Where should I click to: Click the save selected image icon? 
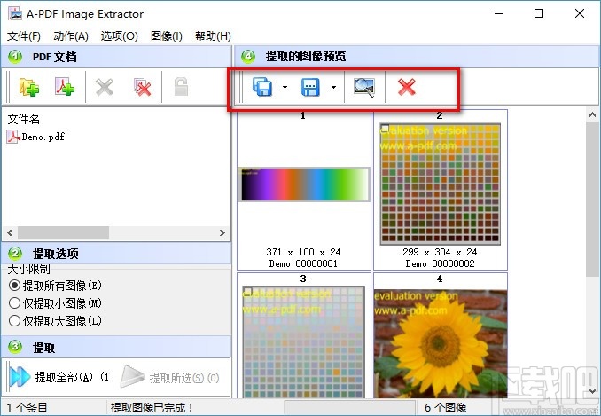tap(310, 87)
